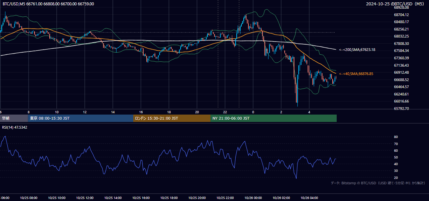Screen dimensions: 429x201
Task: Click price axis value 68256.21
Action: coord(401,29)
